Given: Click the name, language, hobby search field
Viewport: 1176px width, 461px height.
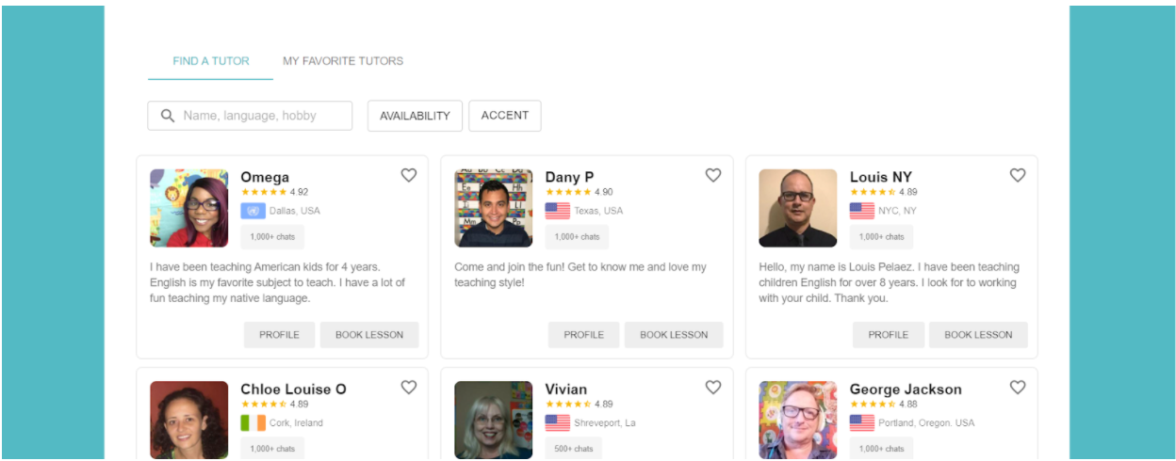Looking at the screenshot, I should coord(261,116).
